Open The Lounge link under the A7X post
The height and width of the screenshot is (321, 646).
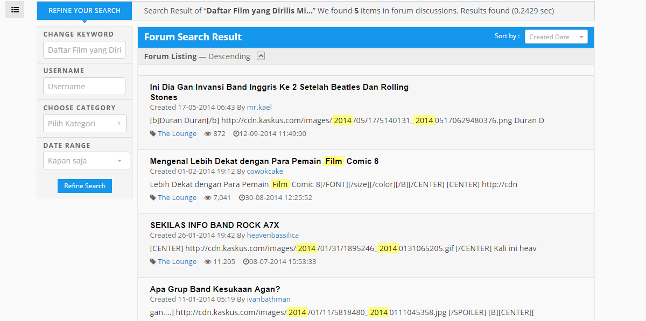(x=177, y=262)
